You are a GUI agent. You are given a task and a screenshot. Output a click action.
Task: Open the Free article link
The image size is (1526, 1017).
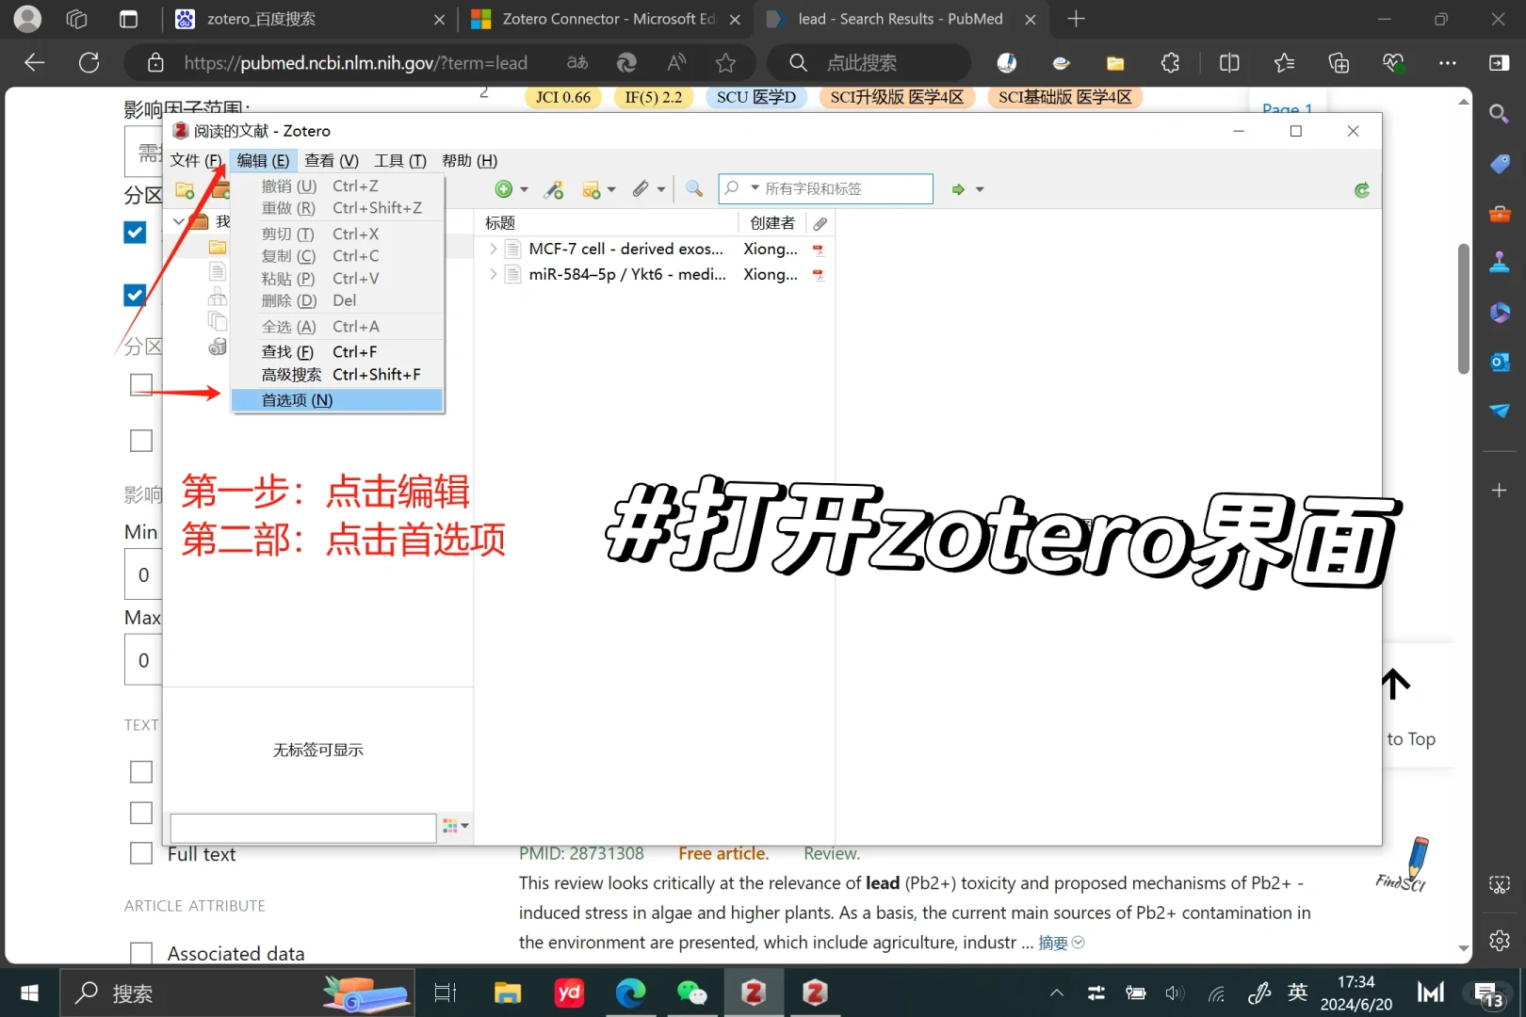(x=722, y=853)
